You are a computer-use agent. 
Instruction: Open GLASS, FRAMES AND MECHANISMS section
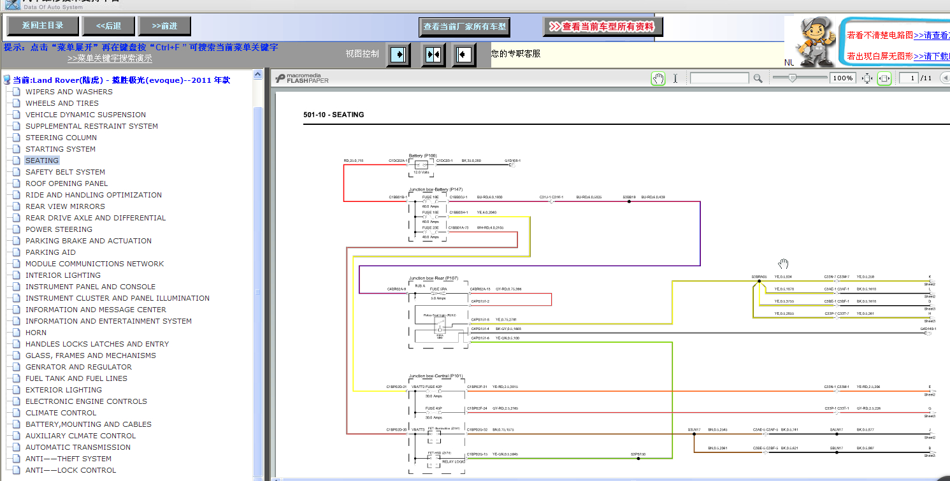[90, 355]
